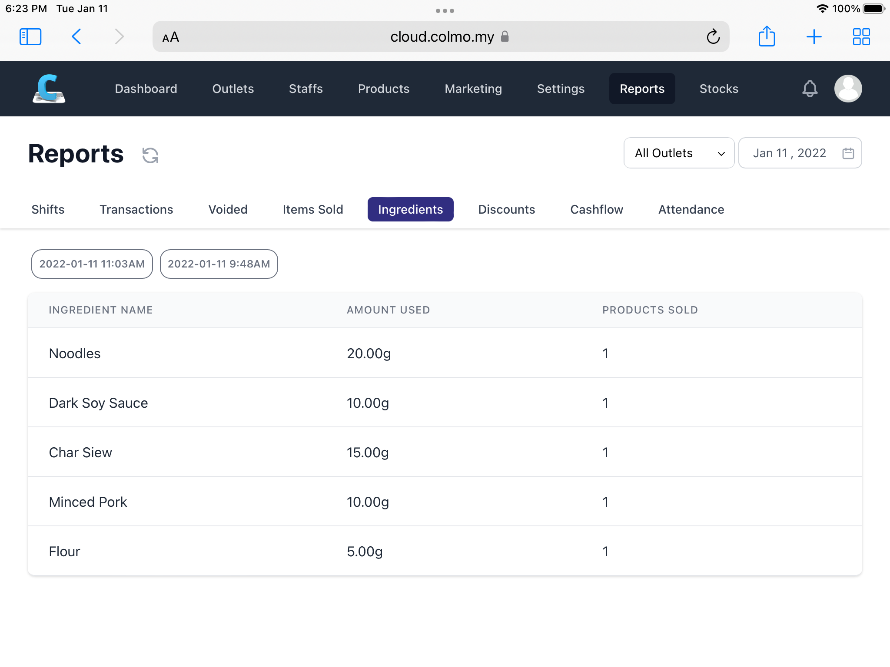
Task: Open the sidebar using the sidebar icon
Action: 30,36
